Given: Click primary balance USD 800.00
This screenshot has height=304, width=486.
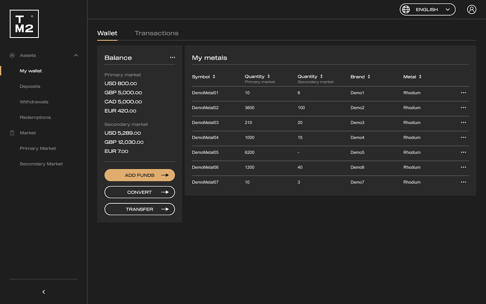Looking at the screenshot, I should [121, 84].
